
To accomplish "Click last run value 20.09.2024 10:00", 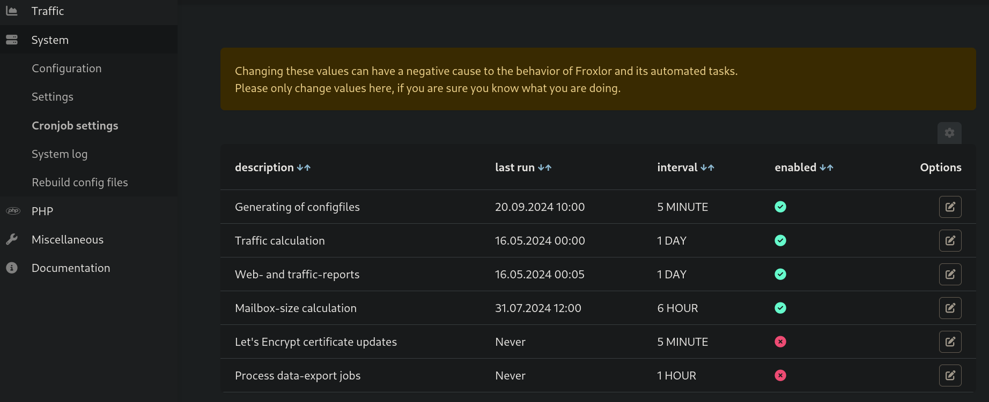I will [540, 207].
